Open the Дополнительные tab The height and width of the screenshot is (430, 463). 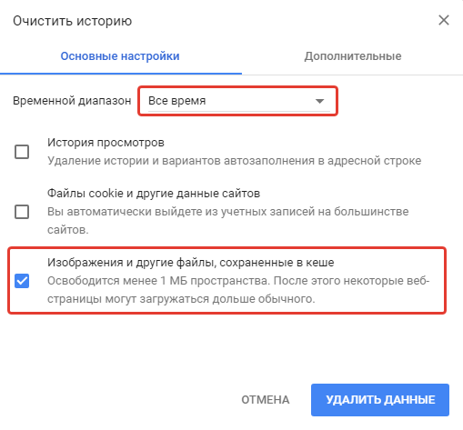click(x=353, y=56)
